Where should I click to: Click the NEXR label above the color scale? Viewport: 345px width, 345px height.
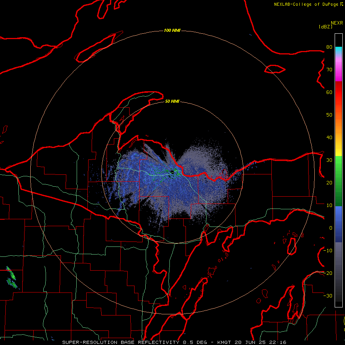point(337,23)
